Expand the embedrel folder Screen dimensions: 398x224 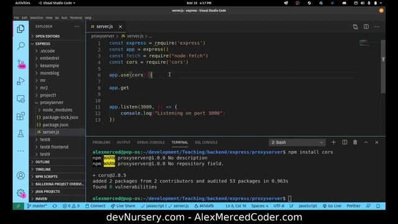click(50, 58)
